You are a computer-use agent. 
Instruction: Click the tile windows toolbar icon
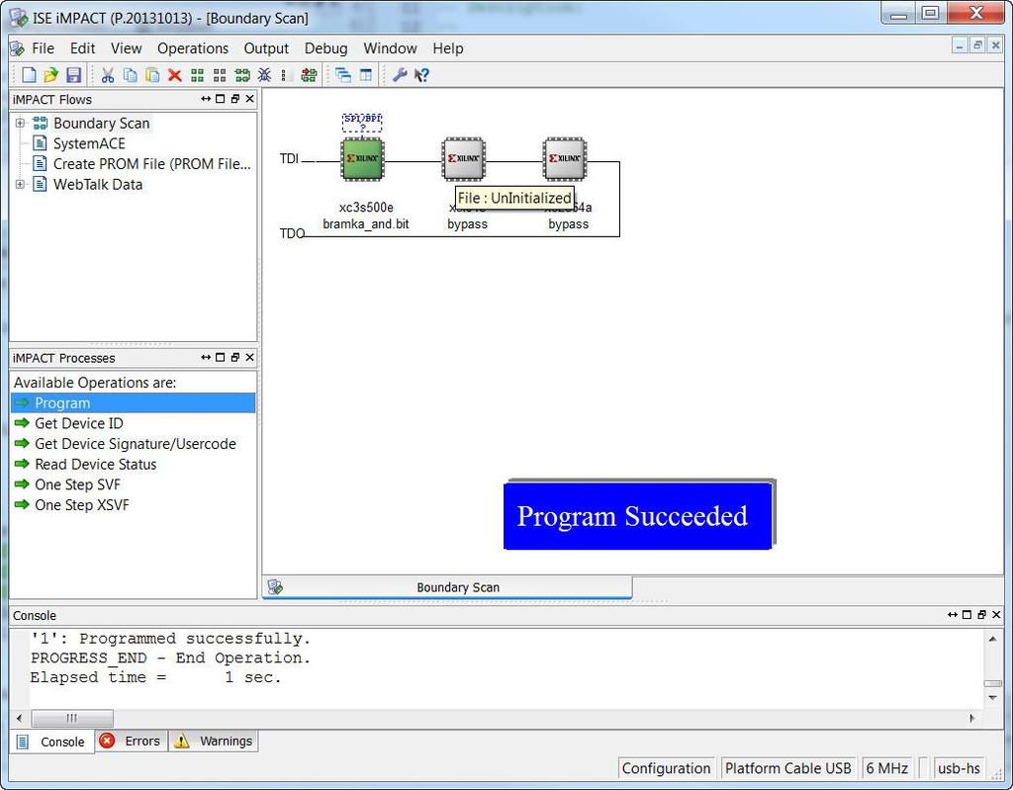tap(366, 75)
